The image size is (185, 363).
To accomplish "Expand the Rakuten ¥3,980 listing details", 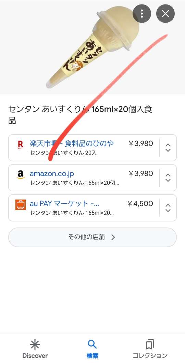I will point(168,148).
